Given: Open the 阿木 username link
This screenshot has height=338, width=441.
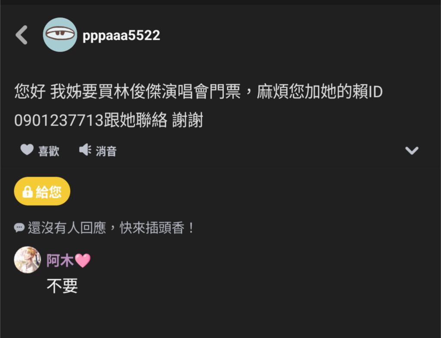Looking at the screenshot, I should click(60, 260).
